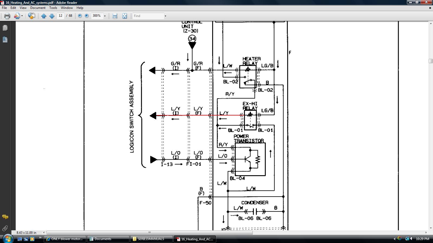Go to previous page with up arrow
Image resolution: width=433 pixels, height=243 pixels.
click(44, 16)
